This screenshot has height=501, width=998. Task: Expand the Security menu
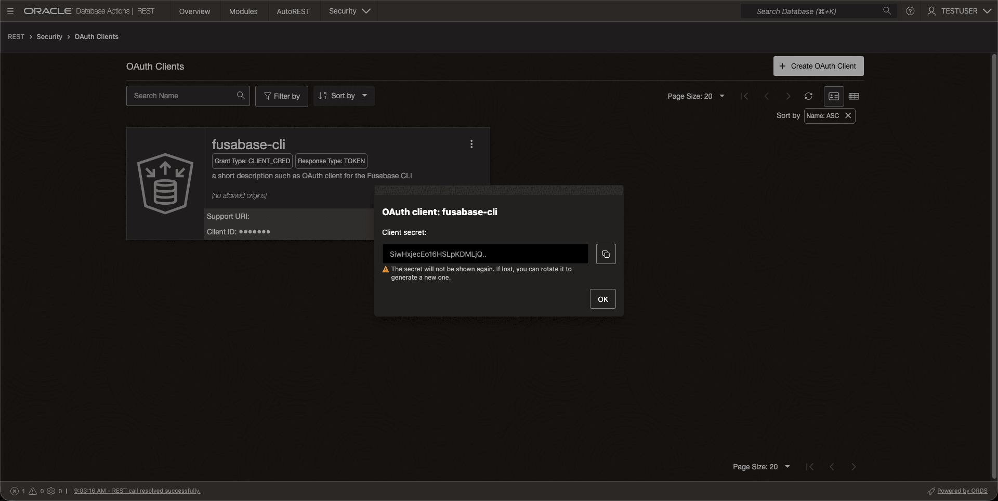click(x=349, y=11)
